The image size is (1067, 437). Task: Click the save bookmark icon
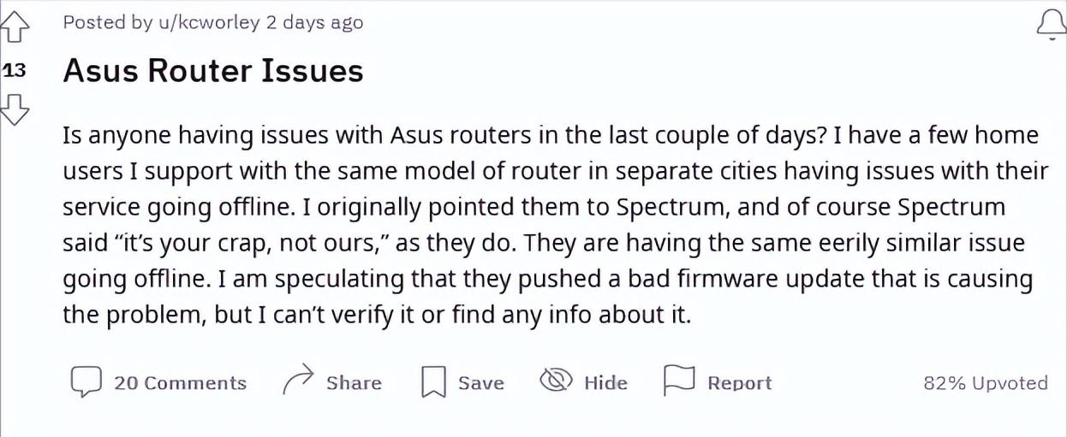(434, 382)
